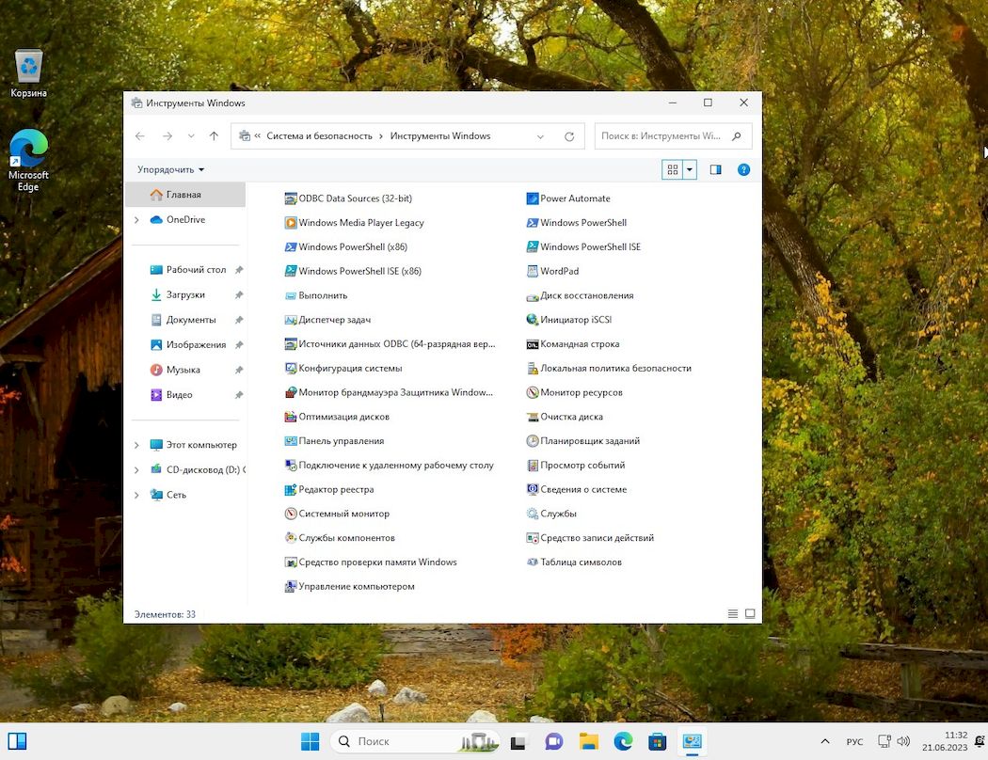The height and width of the screenshot is (760, 988).
Task: Click taskbar Поиск search field
Action: (x=415, y=742)
